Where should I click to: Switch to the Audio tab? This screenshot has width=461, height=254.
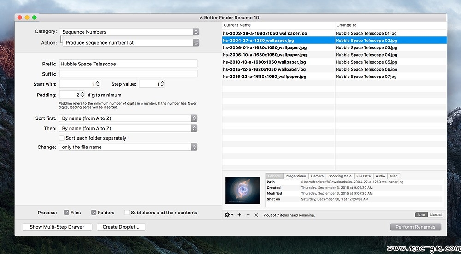click(380, 176)
